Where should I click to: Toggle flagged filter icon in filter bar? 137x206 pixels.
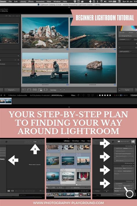point(78,95)
